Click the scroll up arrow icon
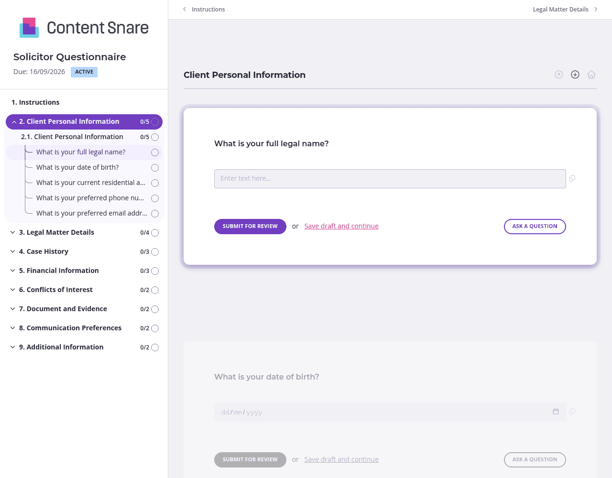612x478 pixels. coord(559,75)
